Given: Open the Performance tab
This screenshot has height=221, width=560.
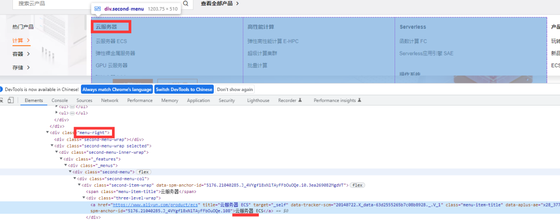Looking at the screenshot, I should pos(139,100).
